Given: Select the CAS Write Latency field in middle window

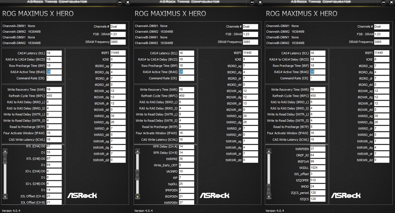Looking at the screenshot, I should click(186, 140).
